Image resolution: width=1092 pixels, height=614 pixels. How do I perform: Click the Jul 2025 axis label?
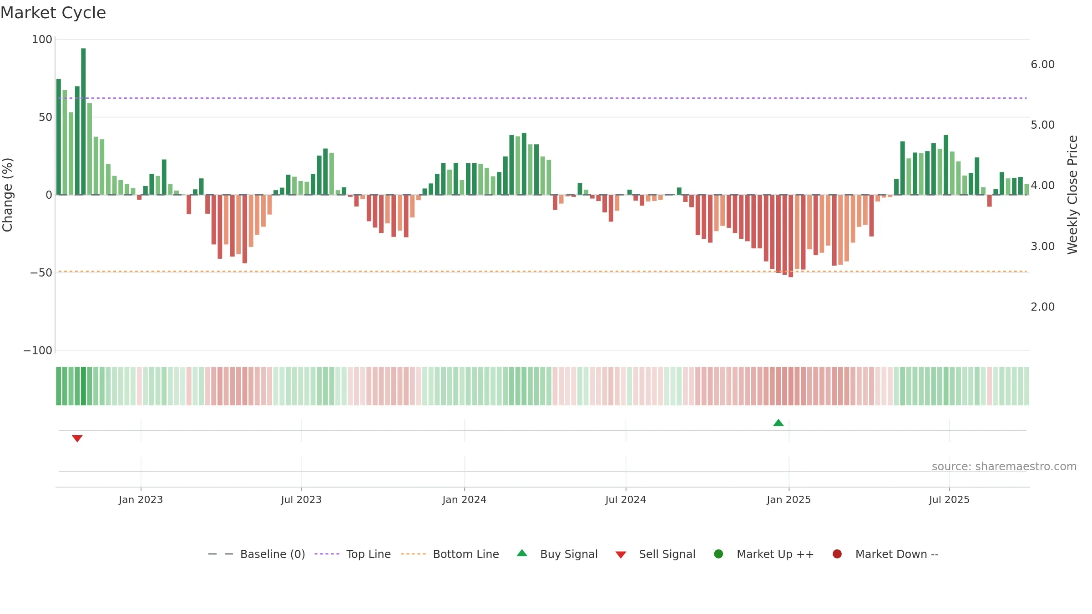click(950, 500)
